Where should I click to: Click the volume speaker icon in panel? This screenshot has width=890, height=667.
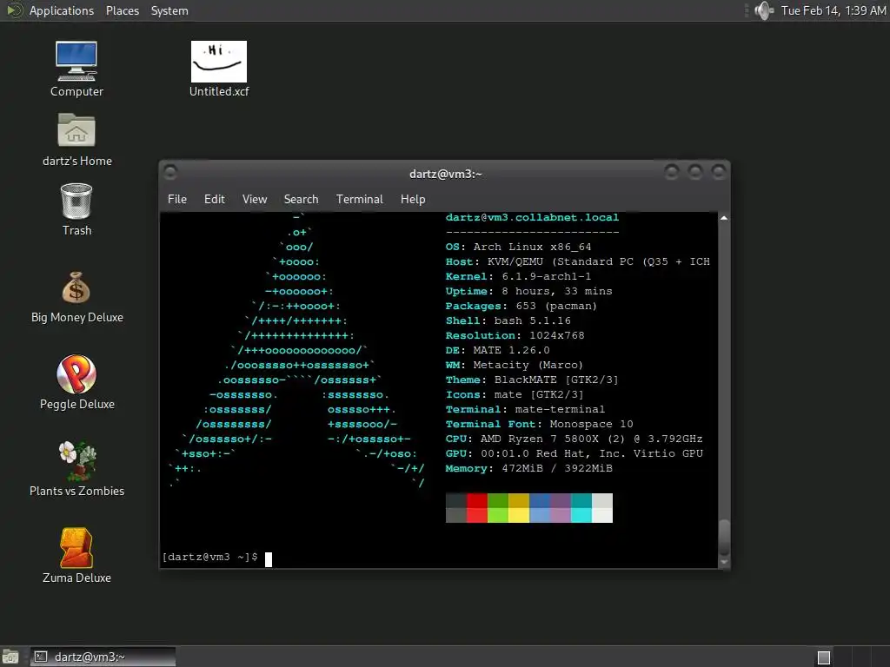point(764,10)
